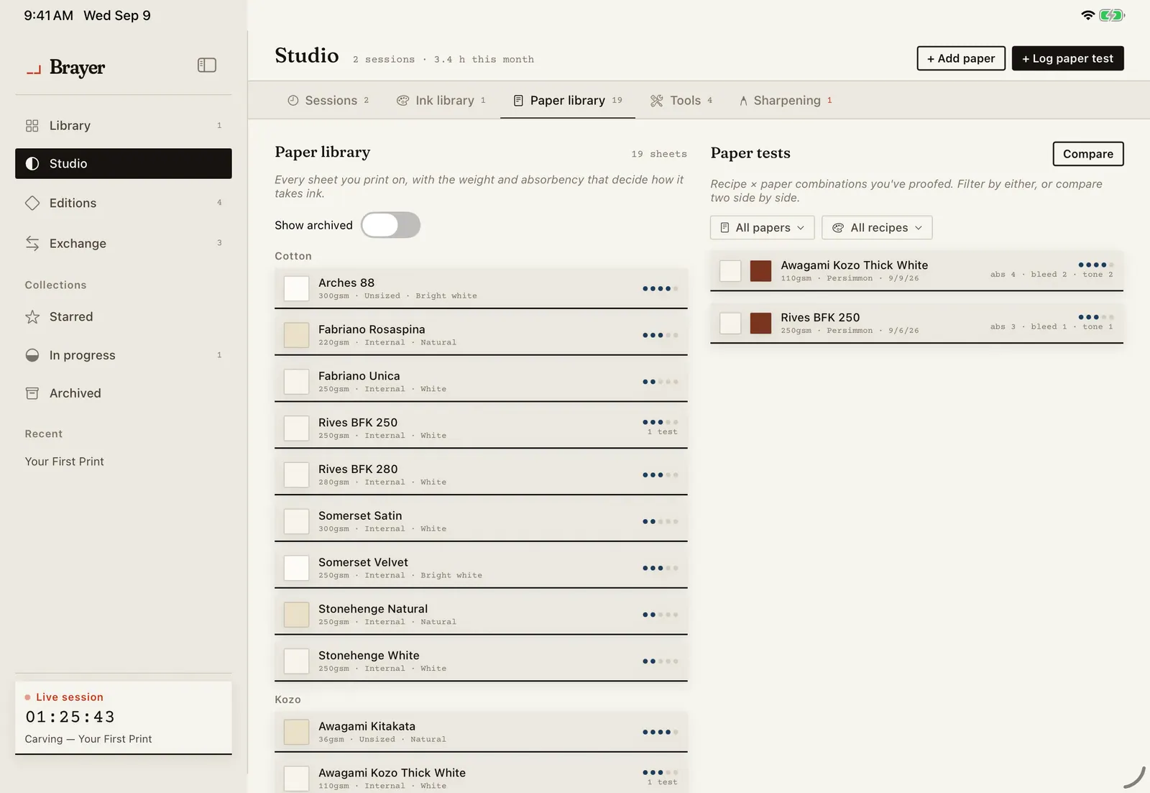Viewport: 1150px width, 793px height.
Task: Open the Your First Print recent link
Action: [65, 462]
